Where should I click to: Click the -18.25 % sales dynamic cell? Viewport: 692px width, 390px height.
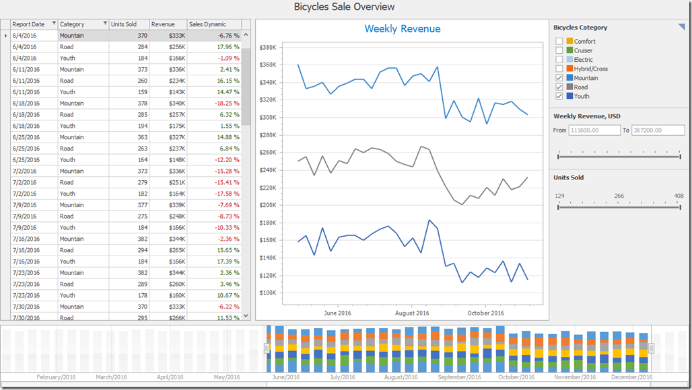pyautogui.click(x=214, y=103)
